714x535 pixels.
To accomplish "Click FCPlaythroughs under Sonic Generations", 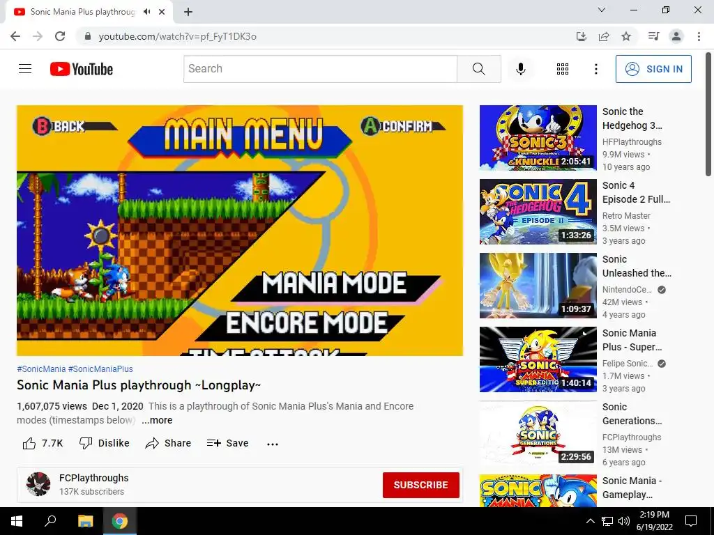I will click(632, 437).
